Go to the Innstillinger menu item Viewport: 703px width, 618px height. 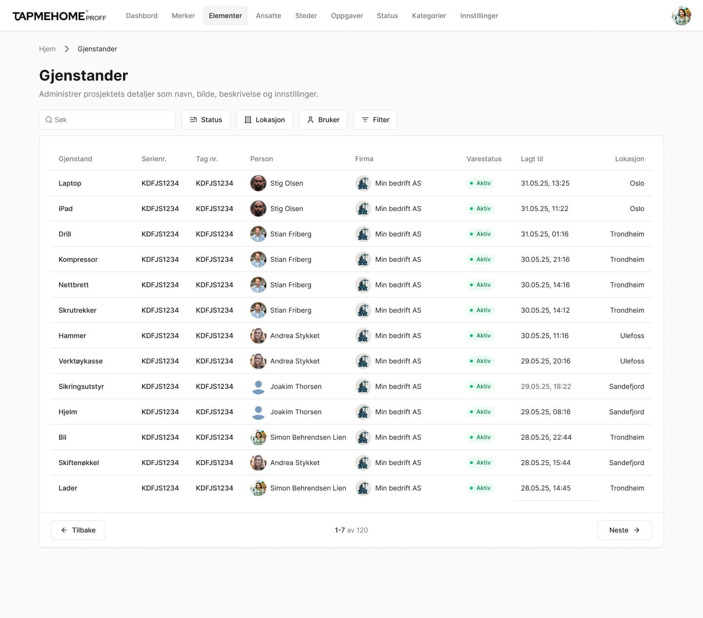(x=479, y=16)
